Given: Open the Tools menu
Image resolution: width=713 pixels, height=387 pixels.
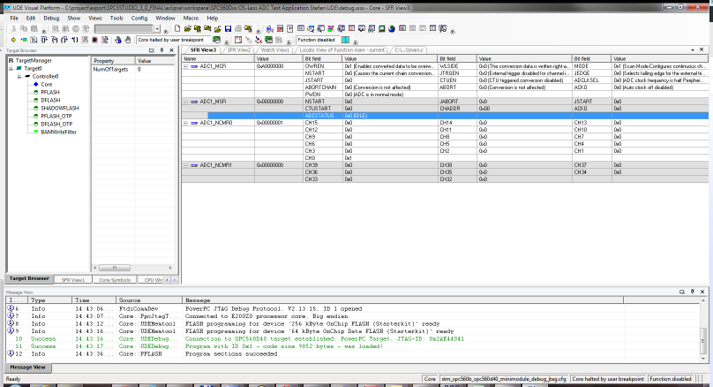Looking at the screenshot, I should [x=116, y=19].
